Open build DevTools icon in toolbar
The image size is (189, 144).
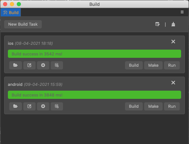pos(157,24)
